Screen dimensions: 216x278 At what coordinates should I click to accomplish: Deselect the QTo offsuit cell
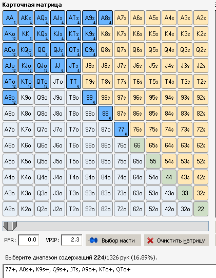click(x=42, y=82)
